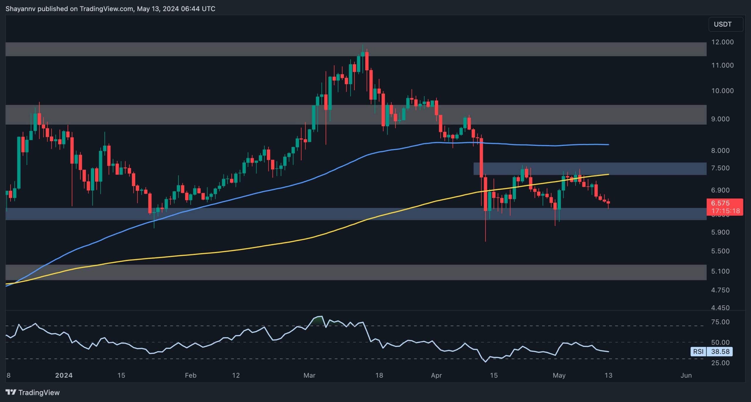Click the TradingView logo icon
Image resolution: width=751 pixels, height=402 pixels.
pyautogui.click(x=11, y=392)
